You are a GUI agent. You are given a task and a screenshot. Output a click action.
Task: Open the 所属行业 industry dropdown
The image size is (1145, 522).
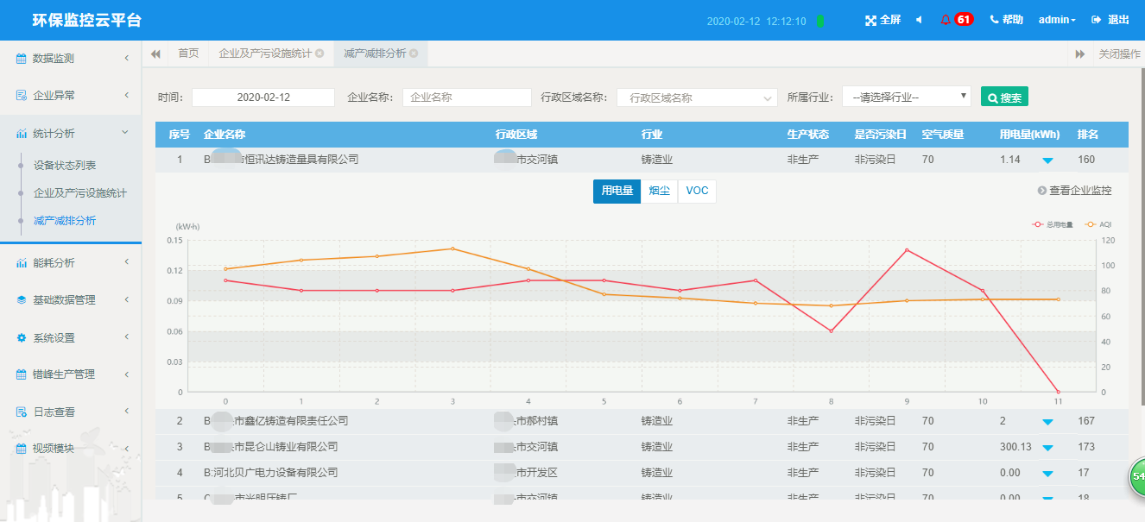click(x=906, y=97)
